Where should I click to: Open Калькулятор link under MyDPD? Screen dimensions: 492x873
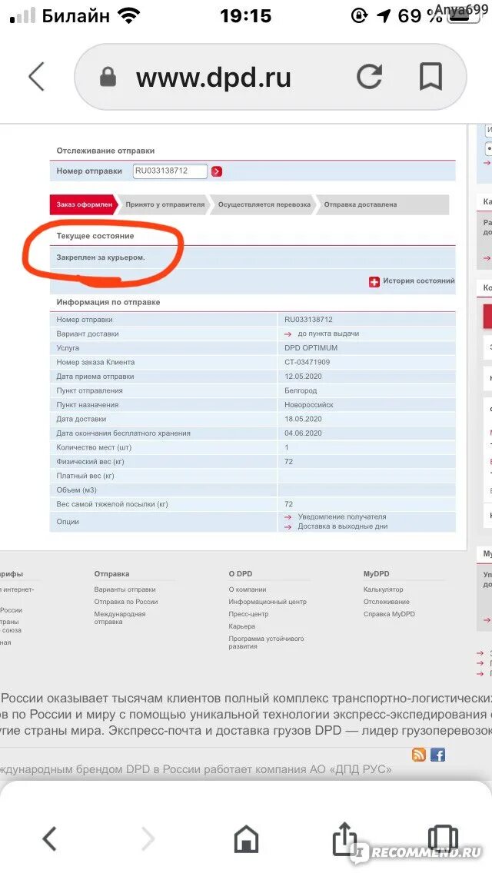click(x=384, y=589)
